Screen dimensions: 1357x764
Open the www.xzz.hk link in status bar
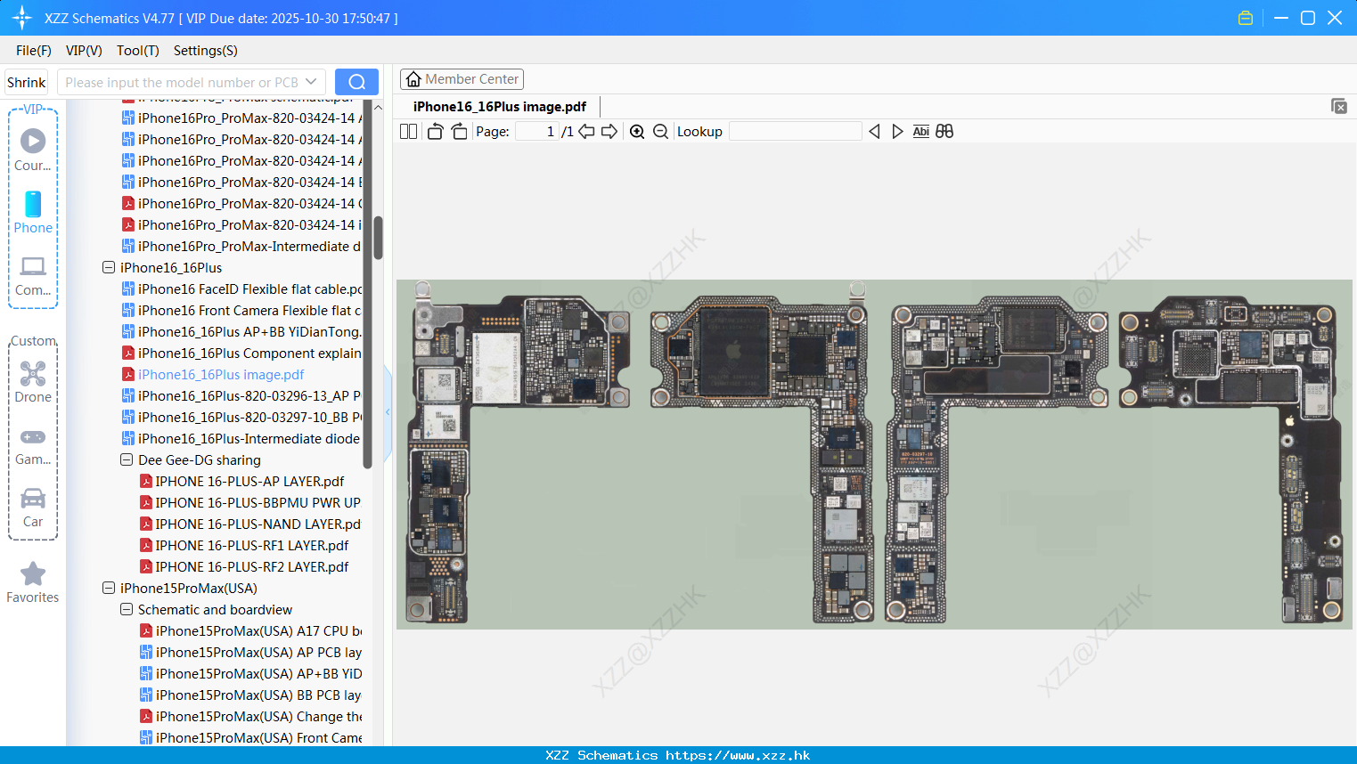pyautogui.click(x=738, y=755)
